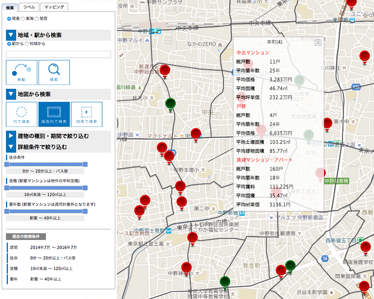The image size is (374, 299).
Task: Click red pin above 東京都立富士高
Action: 192,239
